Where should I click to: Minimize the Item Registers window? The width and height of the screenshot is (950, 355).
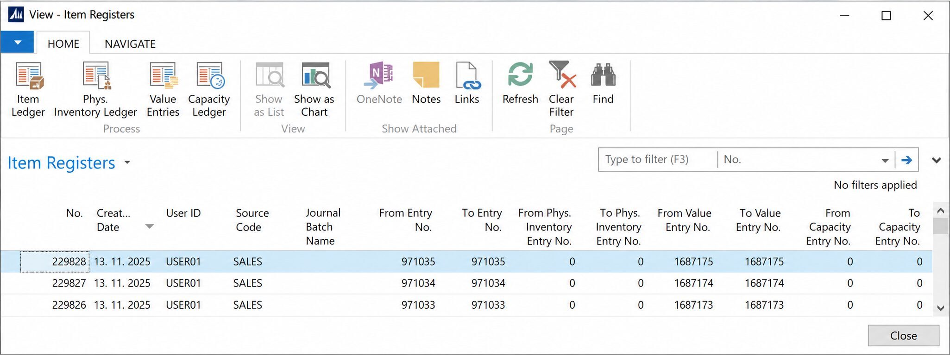tap(844, 16)
